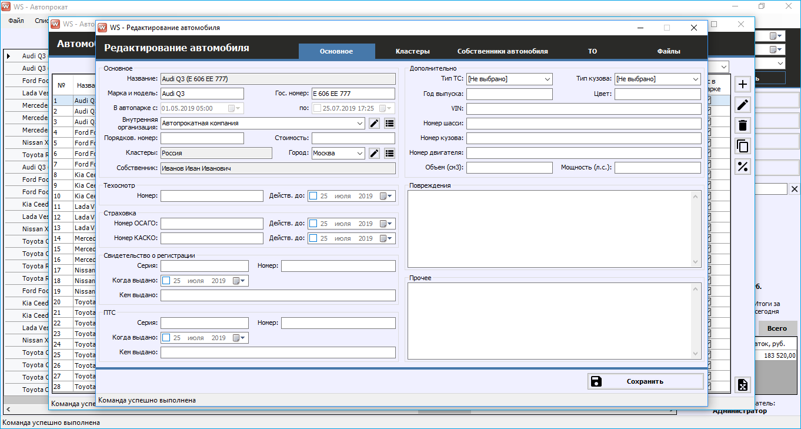The height and width of the screenshot is (429, 801).
Task: Click the horizontal scrollbar at window bottom
Action: pyautogui.click(x=444, y=411)
